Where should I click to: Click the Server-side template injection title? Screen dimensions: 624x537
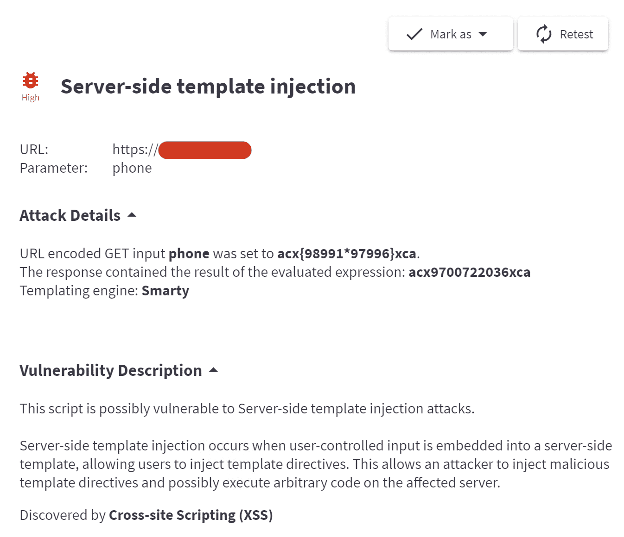pyautogui.click(x=208, y=87)
